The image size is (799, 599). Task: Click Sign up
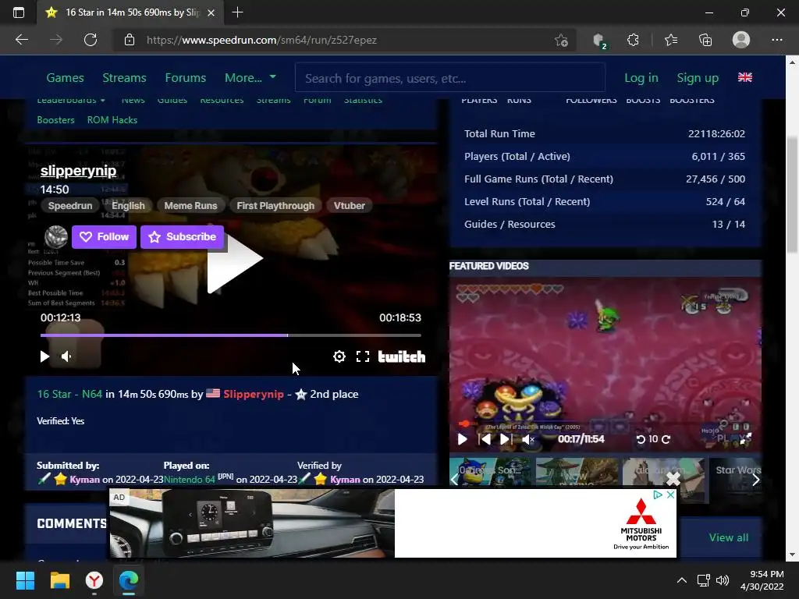[x=698, y=78]
